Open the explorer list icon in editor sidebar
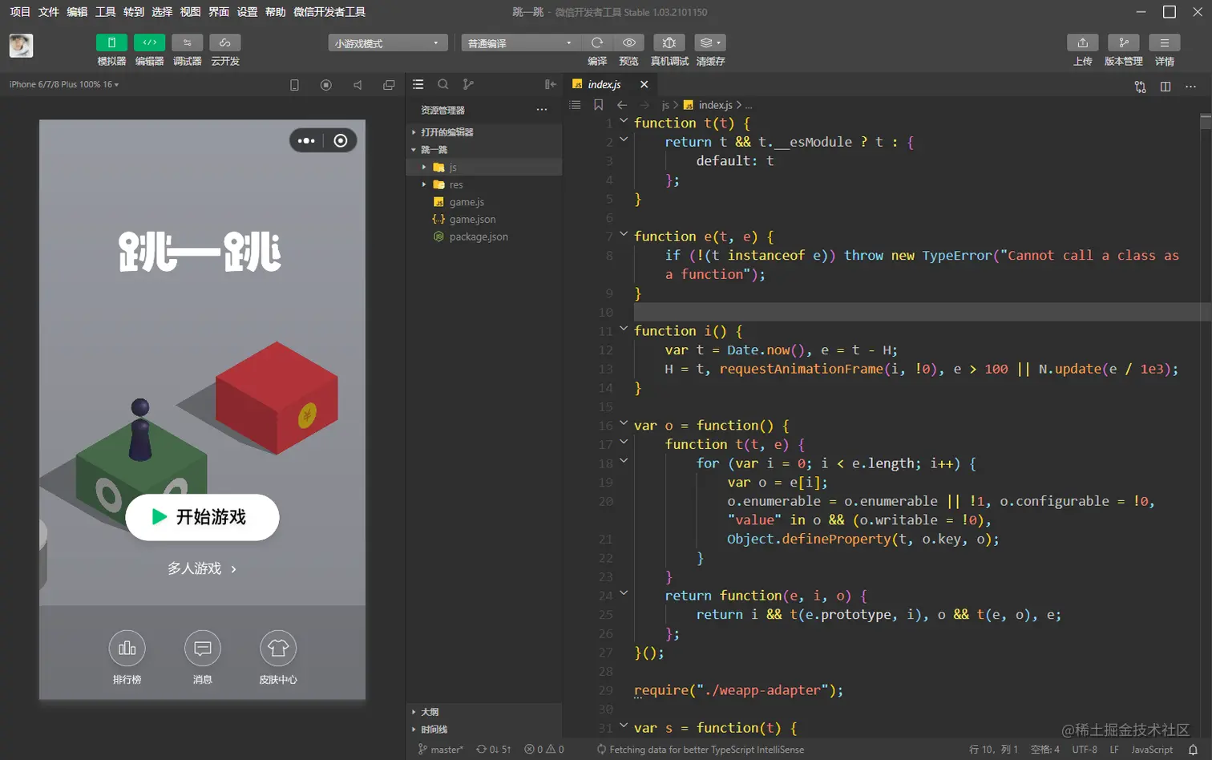The height and width of the screenshot is (760, 1212). coord(418,84)
